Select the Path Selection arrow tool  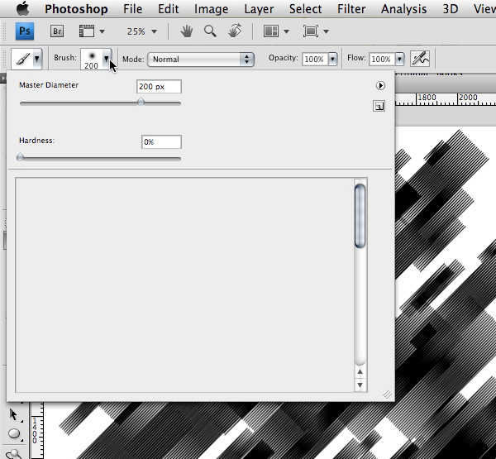tap(13, 414)
